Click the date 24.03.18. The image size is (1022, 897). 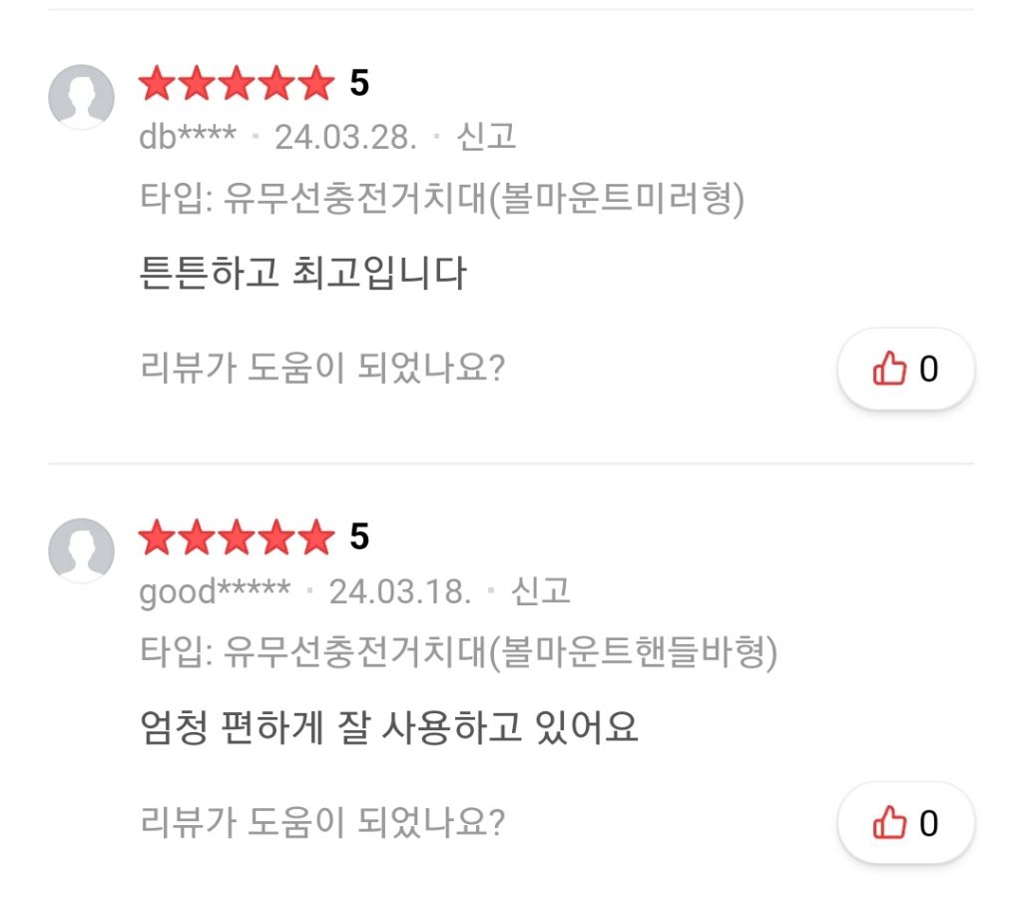point(399,590)
